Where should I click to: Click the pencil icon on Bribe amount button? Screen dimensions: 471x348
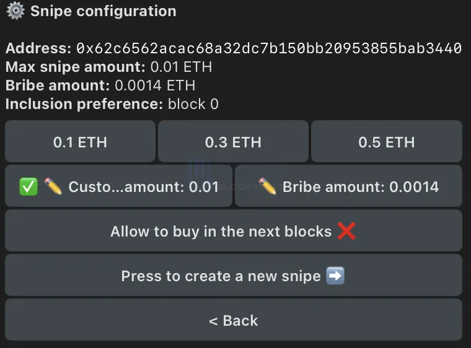coord(267,186)
